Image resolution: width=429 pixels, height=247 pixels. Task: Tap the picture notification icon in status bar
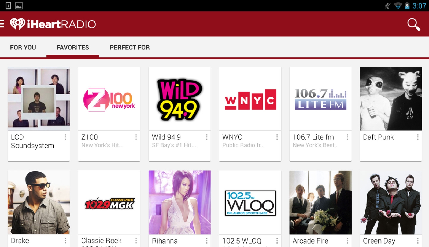click(19, 6)
